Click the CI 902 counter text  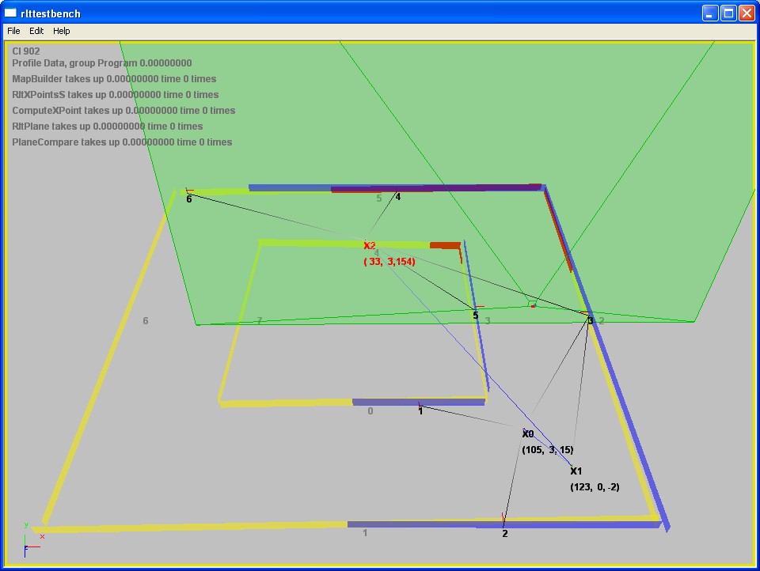tap(26, 51)
